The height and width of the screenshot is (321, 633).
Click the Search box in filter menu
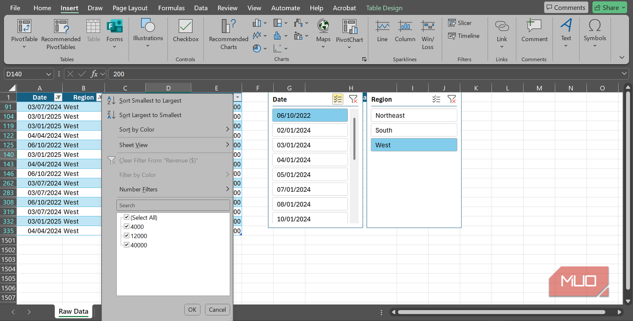(173, 205)
